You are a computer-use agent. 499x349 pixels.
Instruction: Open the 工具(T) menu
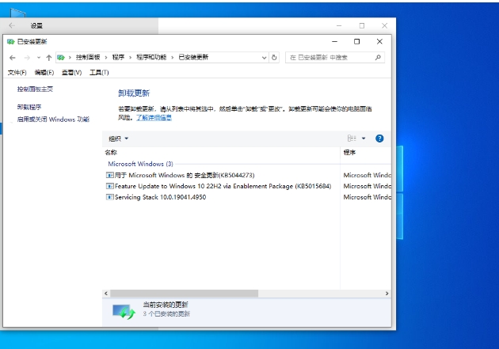point(99,73)
